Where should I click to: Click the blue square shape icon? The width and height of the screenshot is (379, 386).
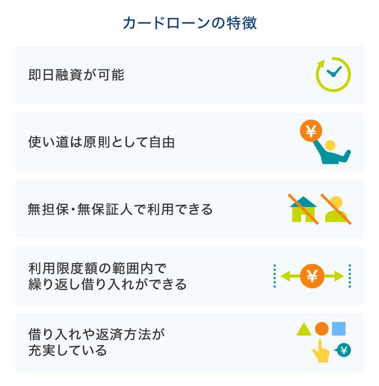[x=339, y=329]
